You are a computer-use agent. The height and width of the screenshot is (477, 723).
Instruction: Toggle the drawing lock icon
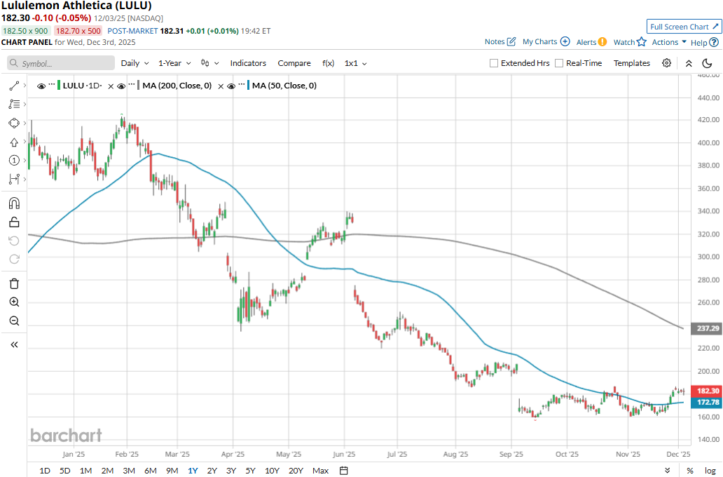tap(14, 222)
